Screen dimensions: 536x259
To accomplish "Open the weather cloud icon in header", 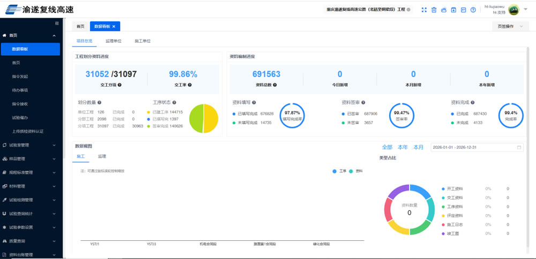I will pyautogui.click(x=444, y=10).
